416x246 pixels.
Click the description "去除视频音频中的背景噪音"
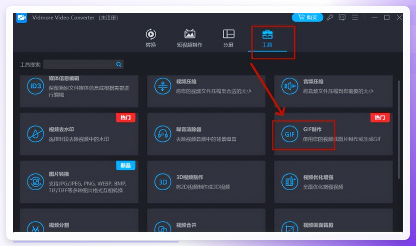click(206, 139)
